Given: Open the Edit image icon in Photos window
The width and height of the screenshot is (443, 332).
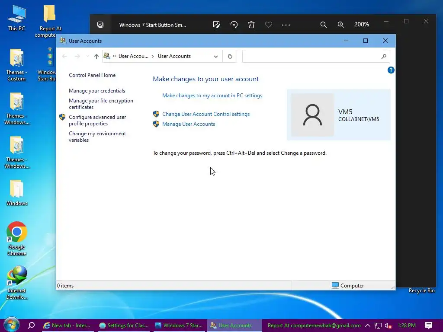Looking at the screenshot, I should tap(217, 25).
